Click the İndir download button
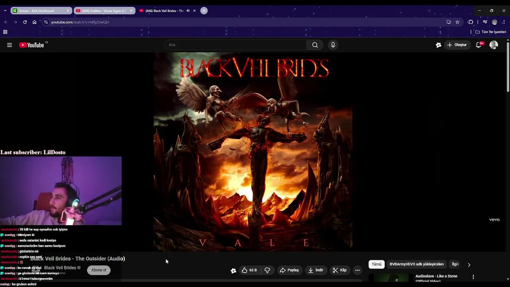This screenshot has height=287, width=510. [x=316, y=270]
